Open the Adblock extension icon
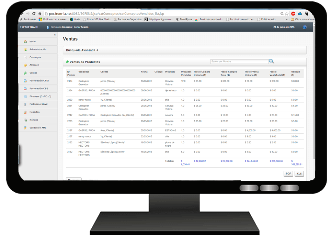 (293, 13)
